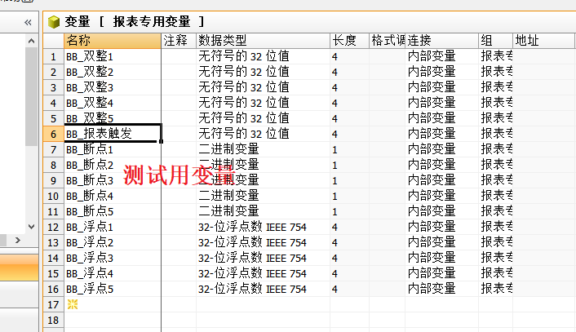
Task: Click the connection cell of BB_双整3
Action: click(x=441, y=87)
